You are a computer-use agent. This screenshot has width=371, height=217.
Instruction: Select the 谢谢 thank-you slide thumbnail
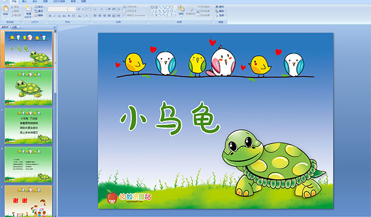pyautogui.click(x=29, y=201)
